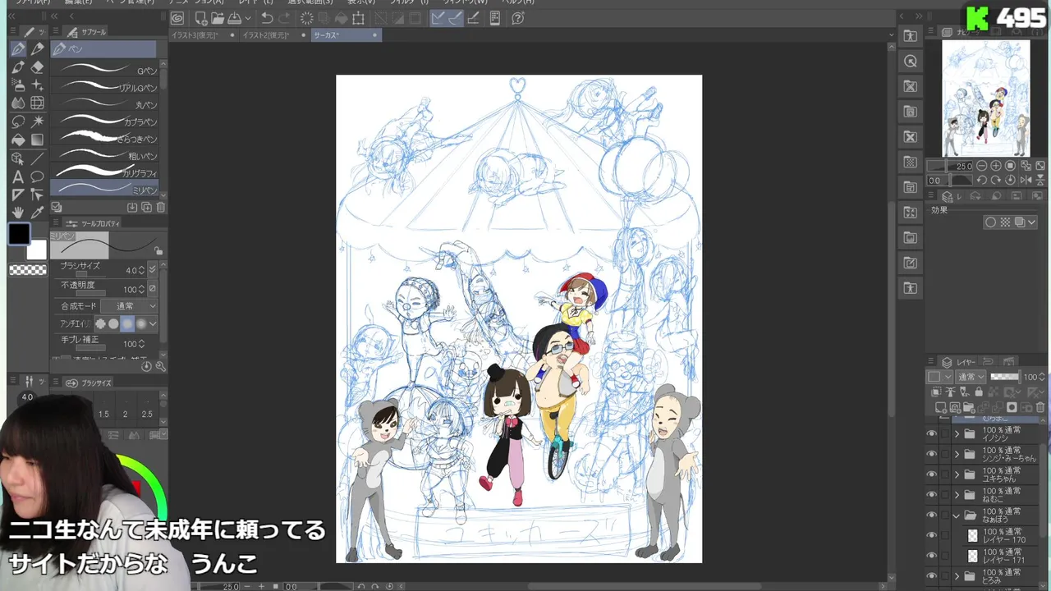Select the Pen tool in the tool palette
The height and width of the screenshot is (591, 1051).
18,49
